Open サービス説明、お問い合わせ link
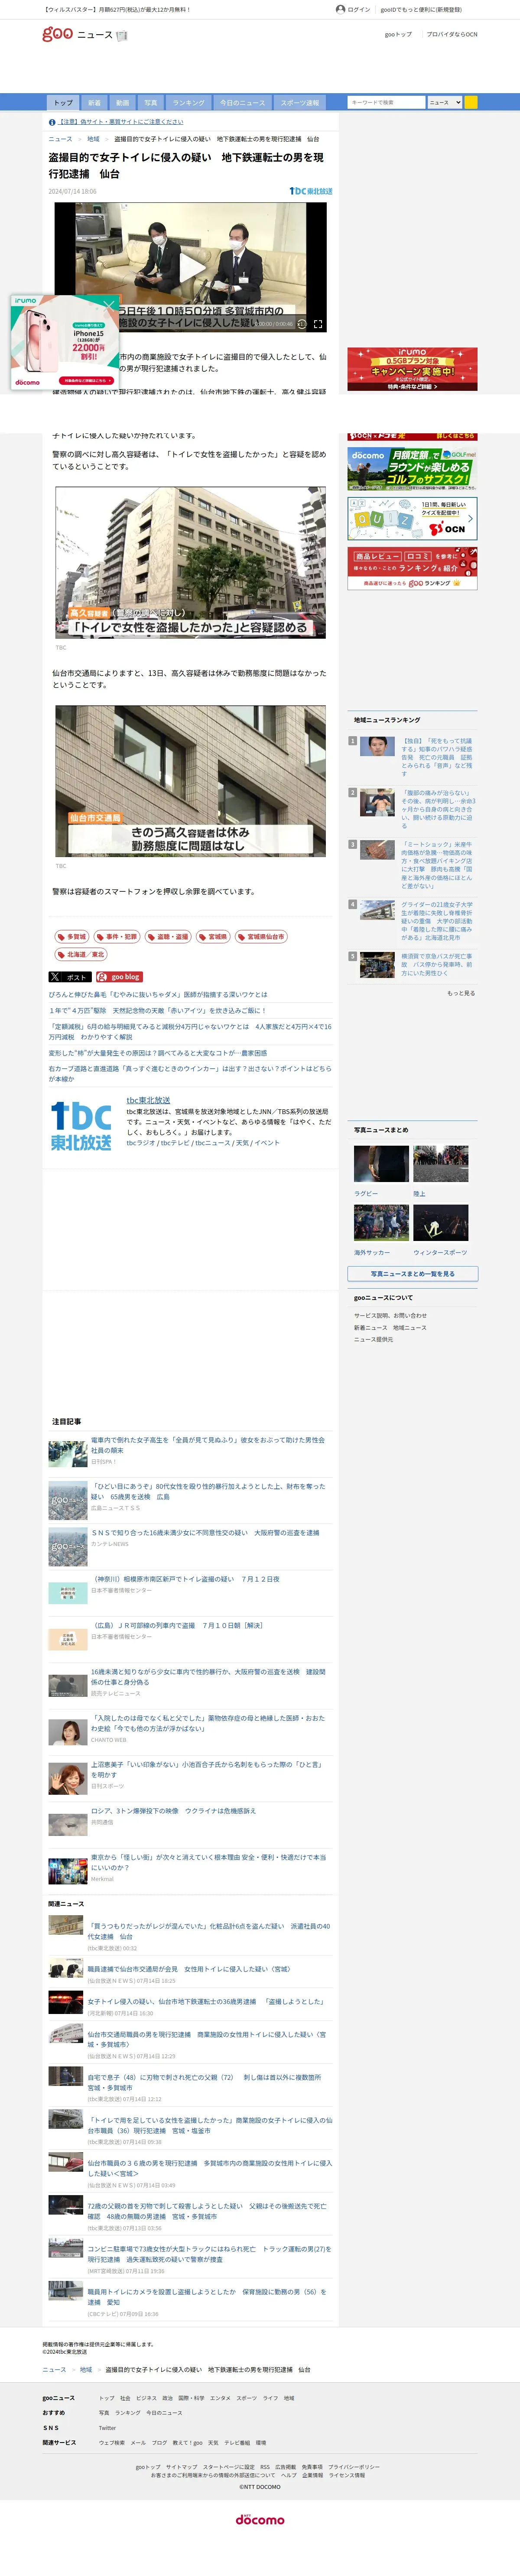This screenshot has width=520, height=2576. (390, 1315)
